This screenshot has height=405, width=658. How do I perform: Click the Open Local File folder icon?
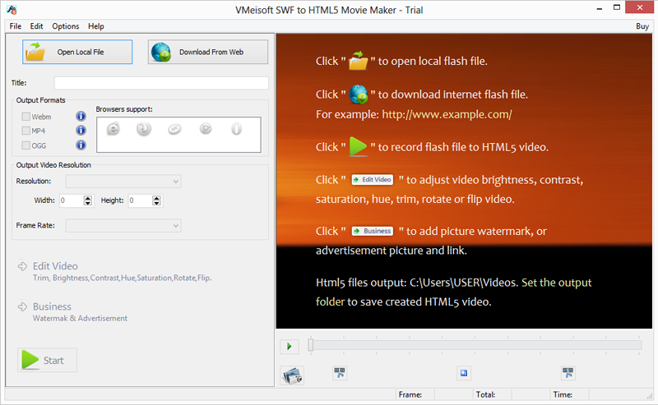[x=35, y=52]
